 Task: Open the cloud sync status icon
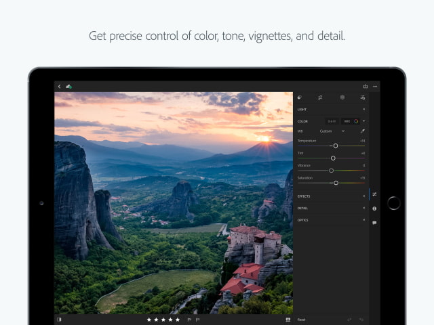tap(68, 87)
